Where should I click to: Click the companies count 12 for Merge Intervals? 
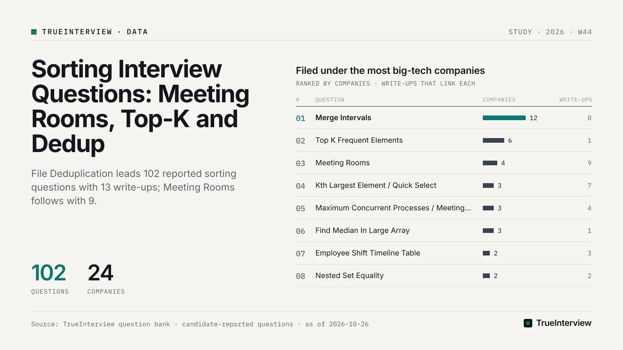(x=533, y=118)
